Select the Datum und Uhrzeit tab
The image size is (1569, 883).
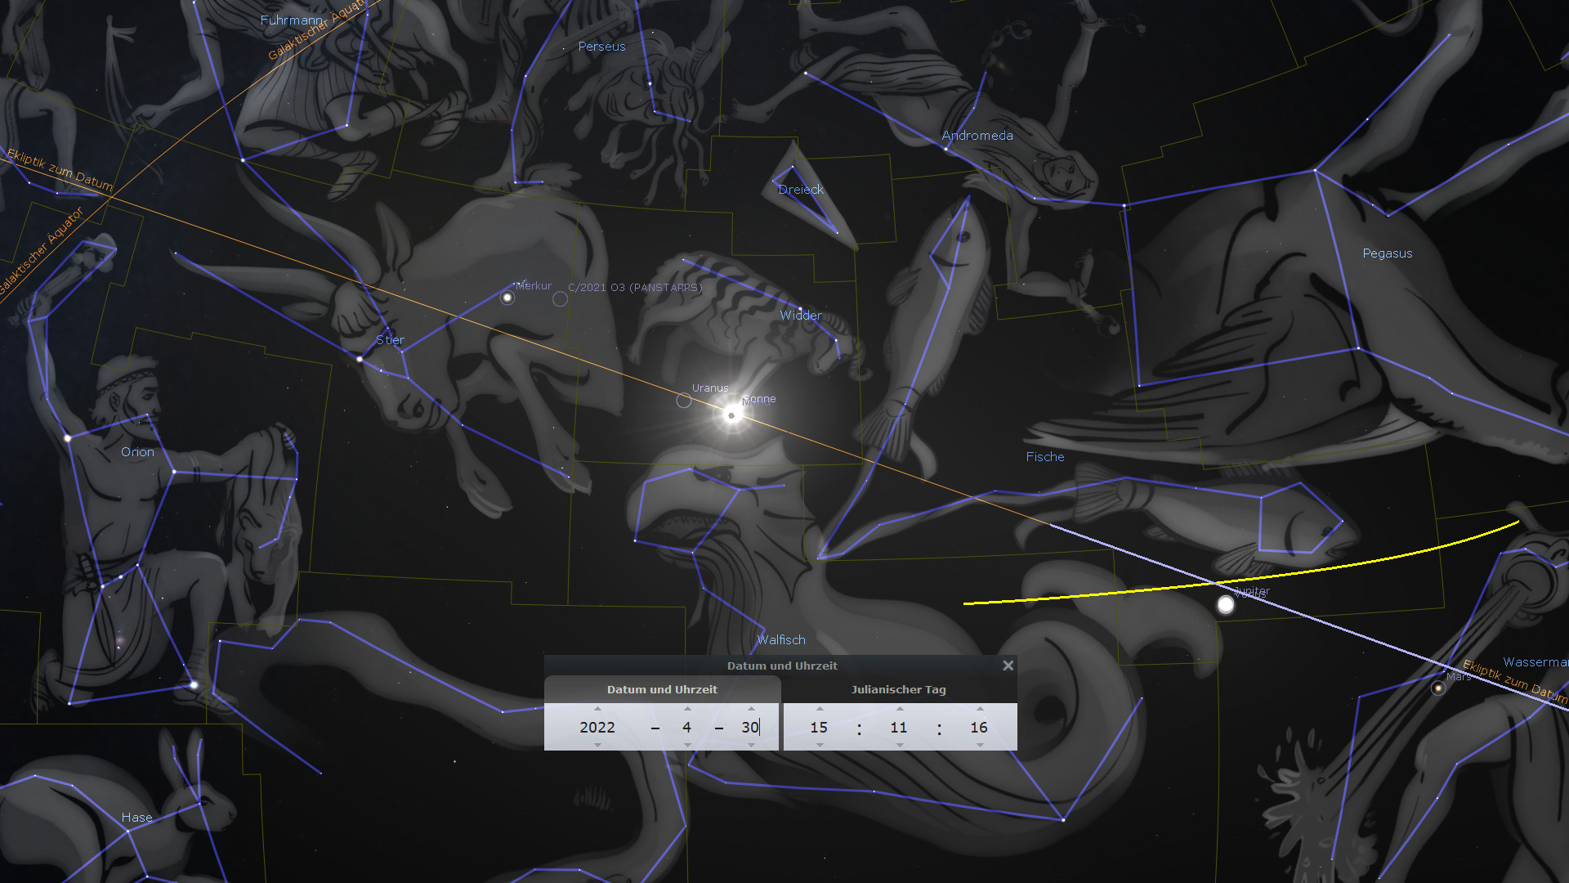(662, 689)
